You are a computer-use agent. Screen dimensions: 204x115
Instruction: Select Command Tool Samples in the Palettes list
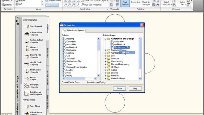pyautogui.click(x=76, y=67)
